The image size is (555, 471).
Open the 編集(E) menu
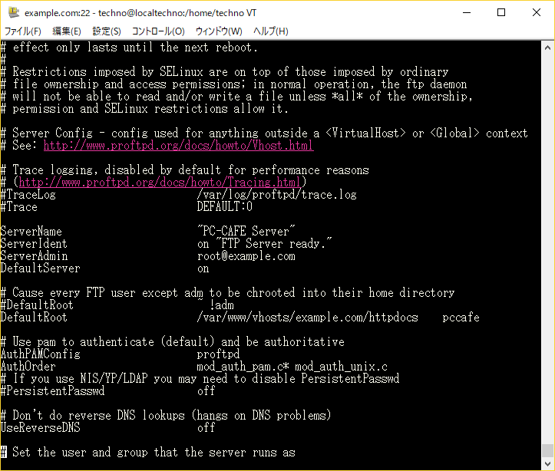[x=67, y=31]
